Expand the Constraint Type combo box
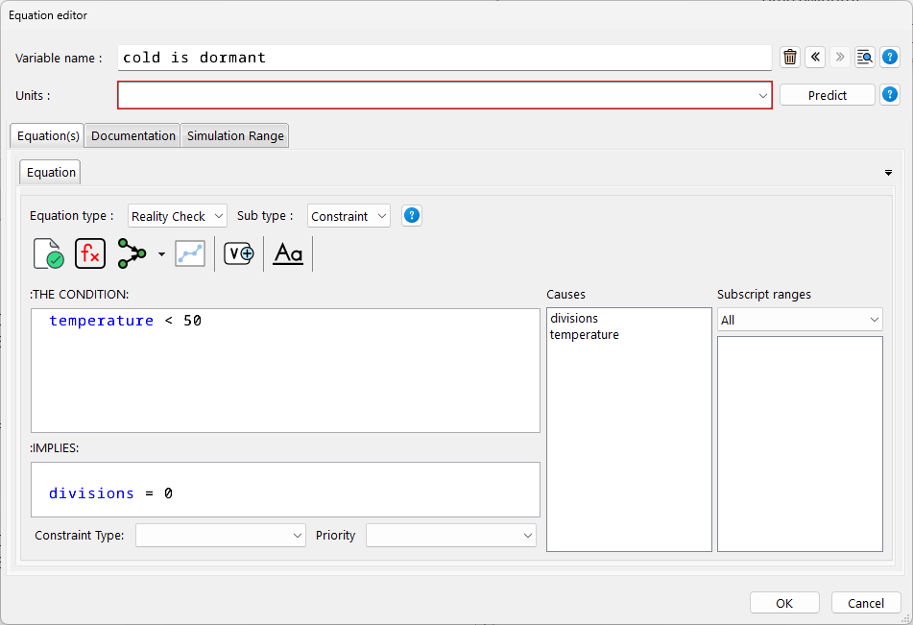 [220, 535]
